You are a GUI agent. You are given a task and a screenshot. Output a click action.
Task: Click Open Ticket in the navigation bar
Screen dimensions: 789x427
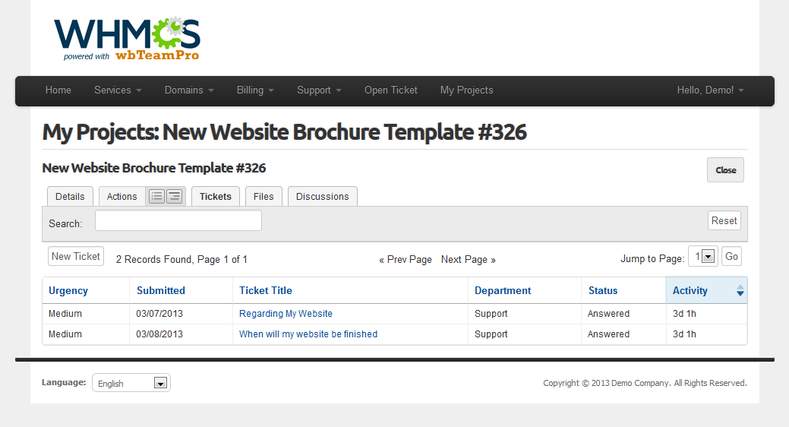click(390, 90)
